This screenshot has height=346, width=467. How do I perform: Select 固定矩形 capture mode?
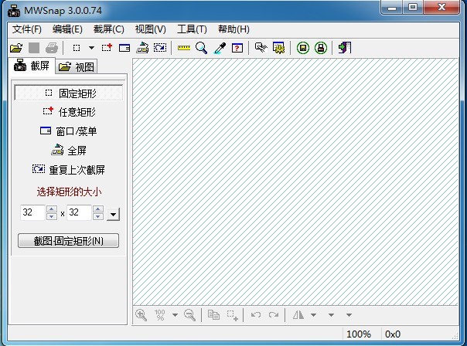pos(69,93)
